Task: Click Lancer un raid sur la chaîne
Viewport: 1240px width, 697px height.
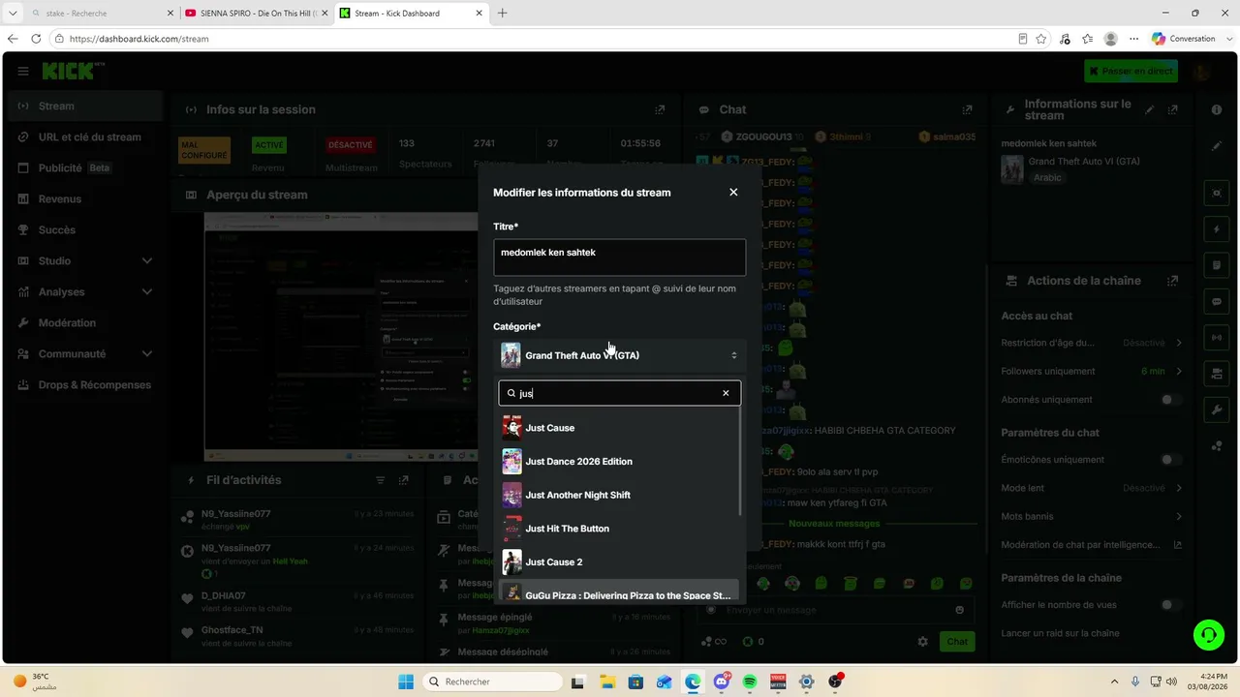Action: (x=1060, y=633)
